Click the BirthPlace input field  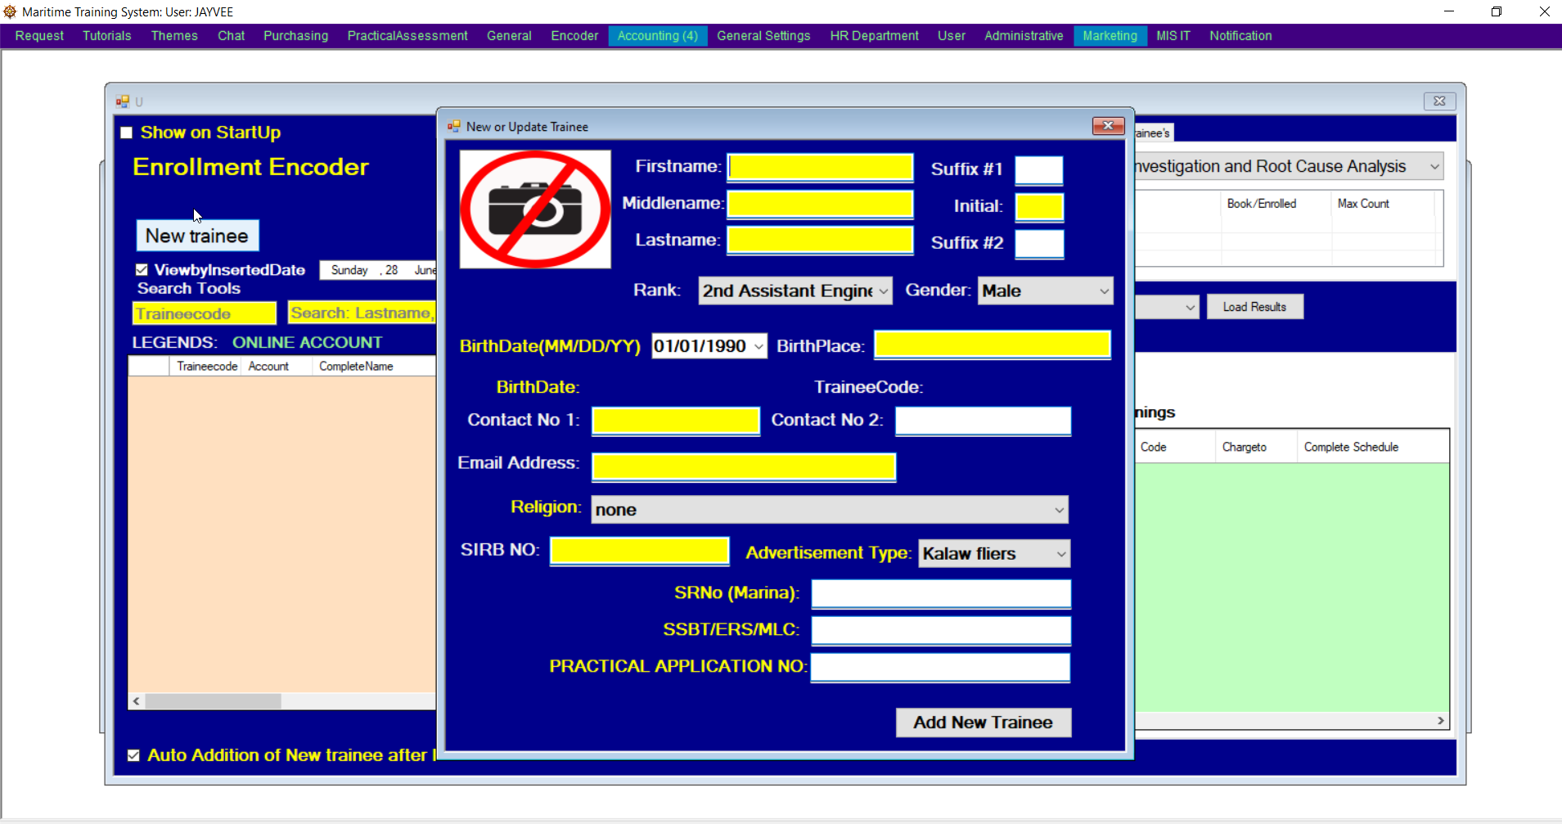(993, 344)
